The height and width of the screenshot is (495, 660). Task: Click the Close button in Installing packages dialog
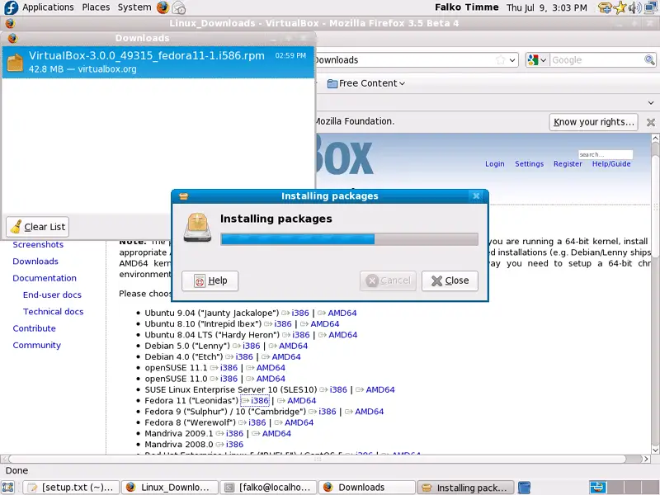point(450,280)
